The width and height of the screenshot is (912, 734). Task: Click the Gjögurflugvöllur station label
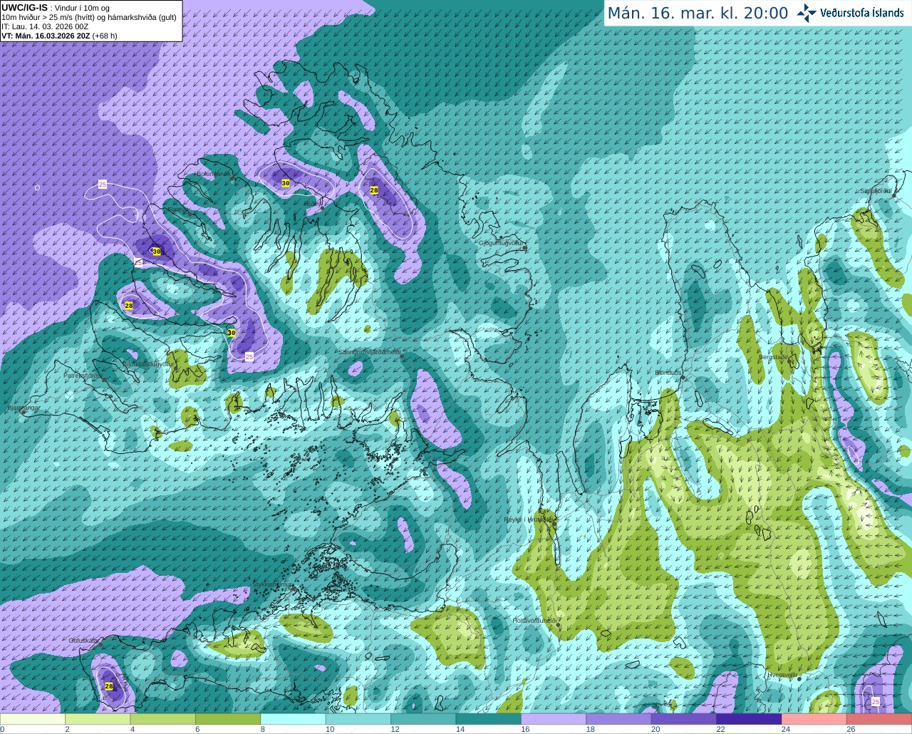coord(501,243)
